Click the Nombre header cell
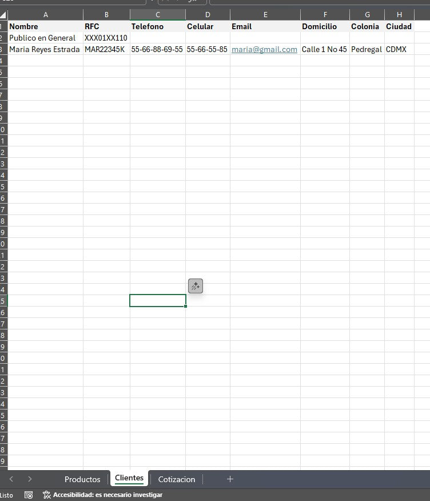 point(46,26)
